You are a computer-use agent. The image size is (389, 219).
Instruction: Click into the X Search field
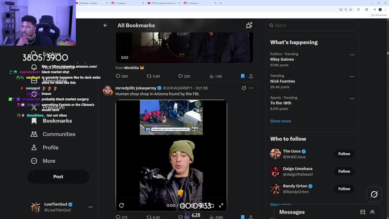312,25
